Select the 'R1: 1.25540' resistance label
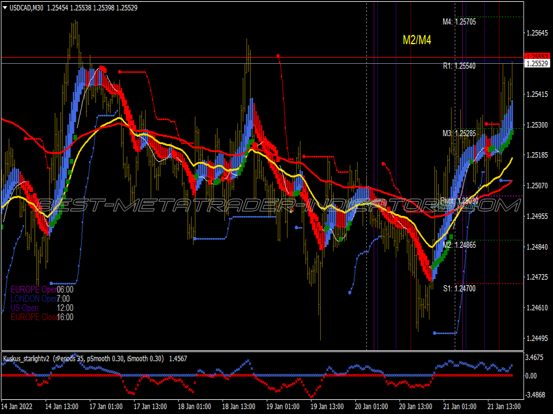Screen dimensions: 553x414 coord(459,66)
